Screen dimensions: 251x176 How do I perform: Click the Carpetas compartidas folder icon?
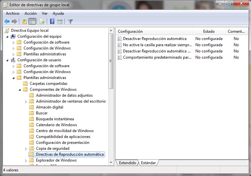[25, 84]
